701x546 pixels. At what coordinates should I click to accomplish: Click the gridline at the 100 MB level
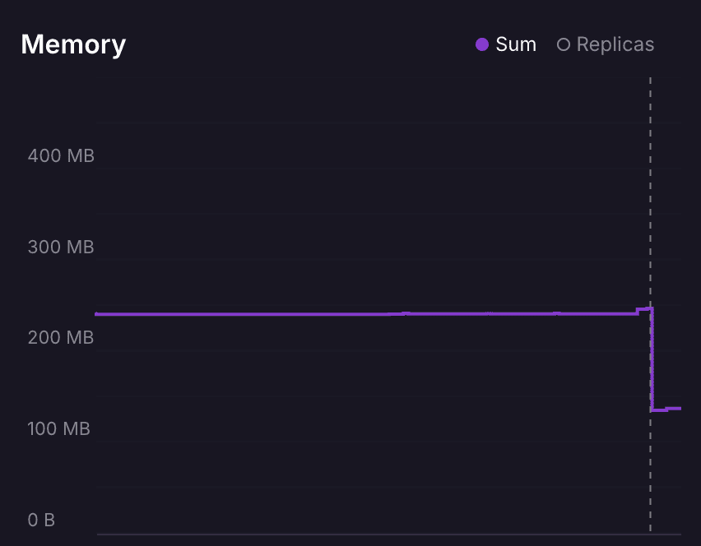pyautogui.click(x=370, y=442)
